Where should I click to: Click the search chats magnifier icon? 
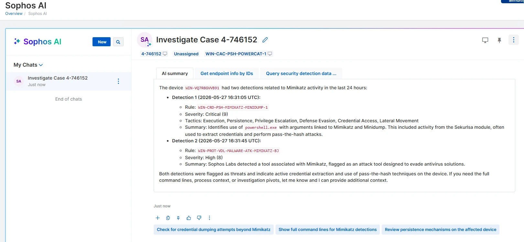coord(118,42)
